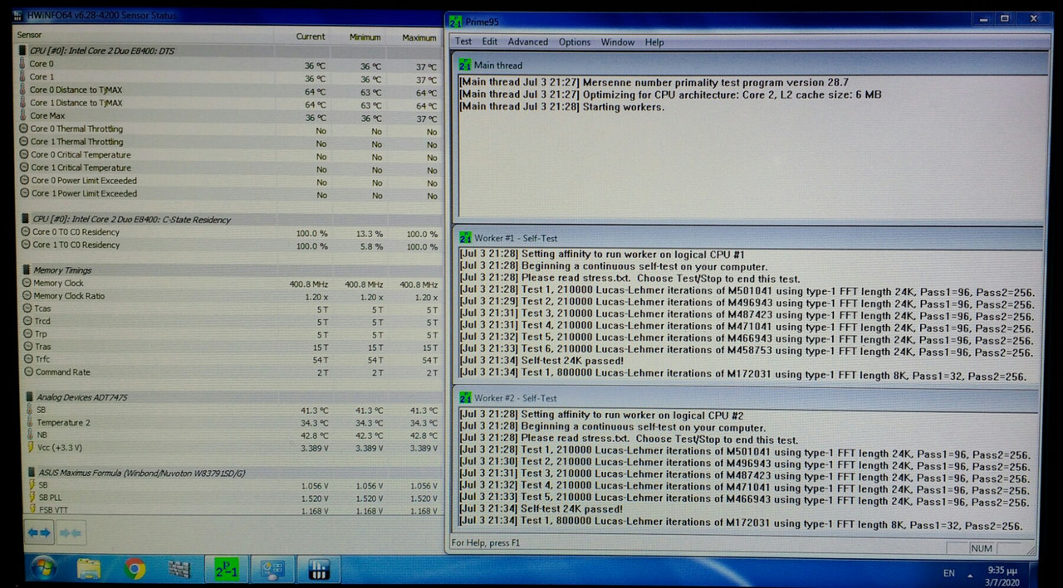Open the Test menu in Prime95
1063x588 pixels.
point(463,42)
